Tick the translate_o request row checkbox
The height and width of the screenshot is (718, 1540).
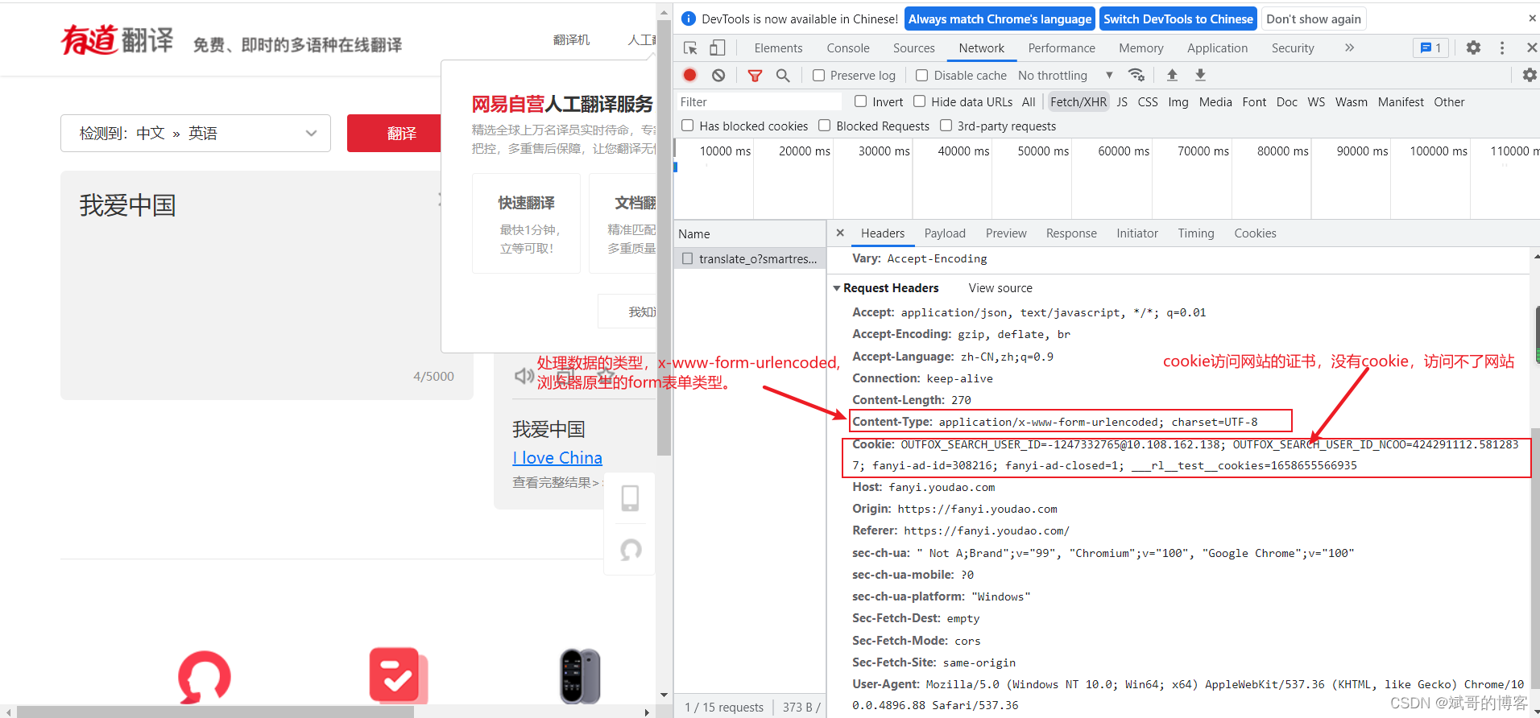687,258
